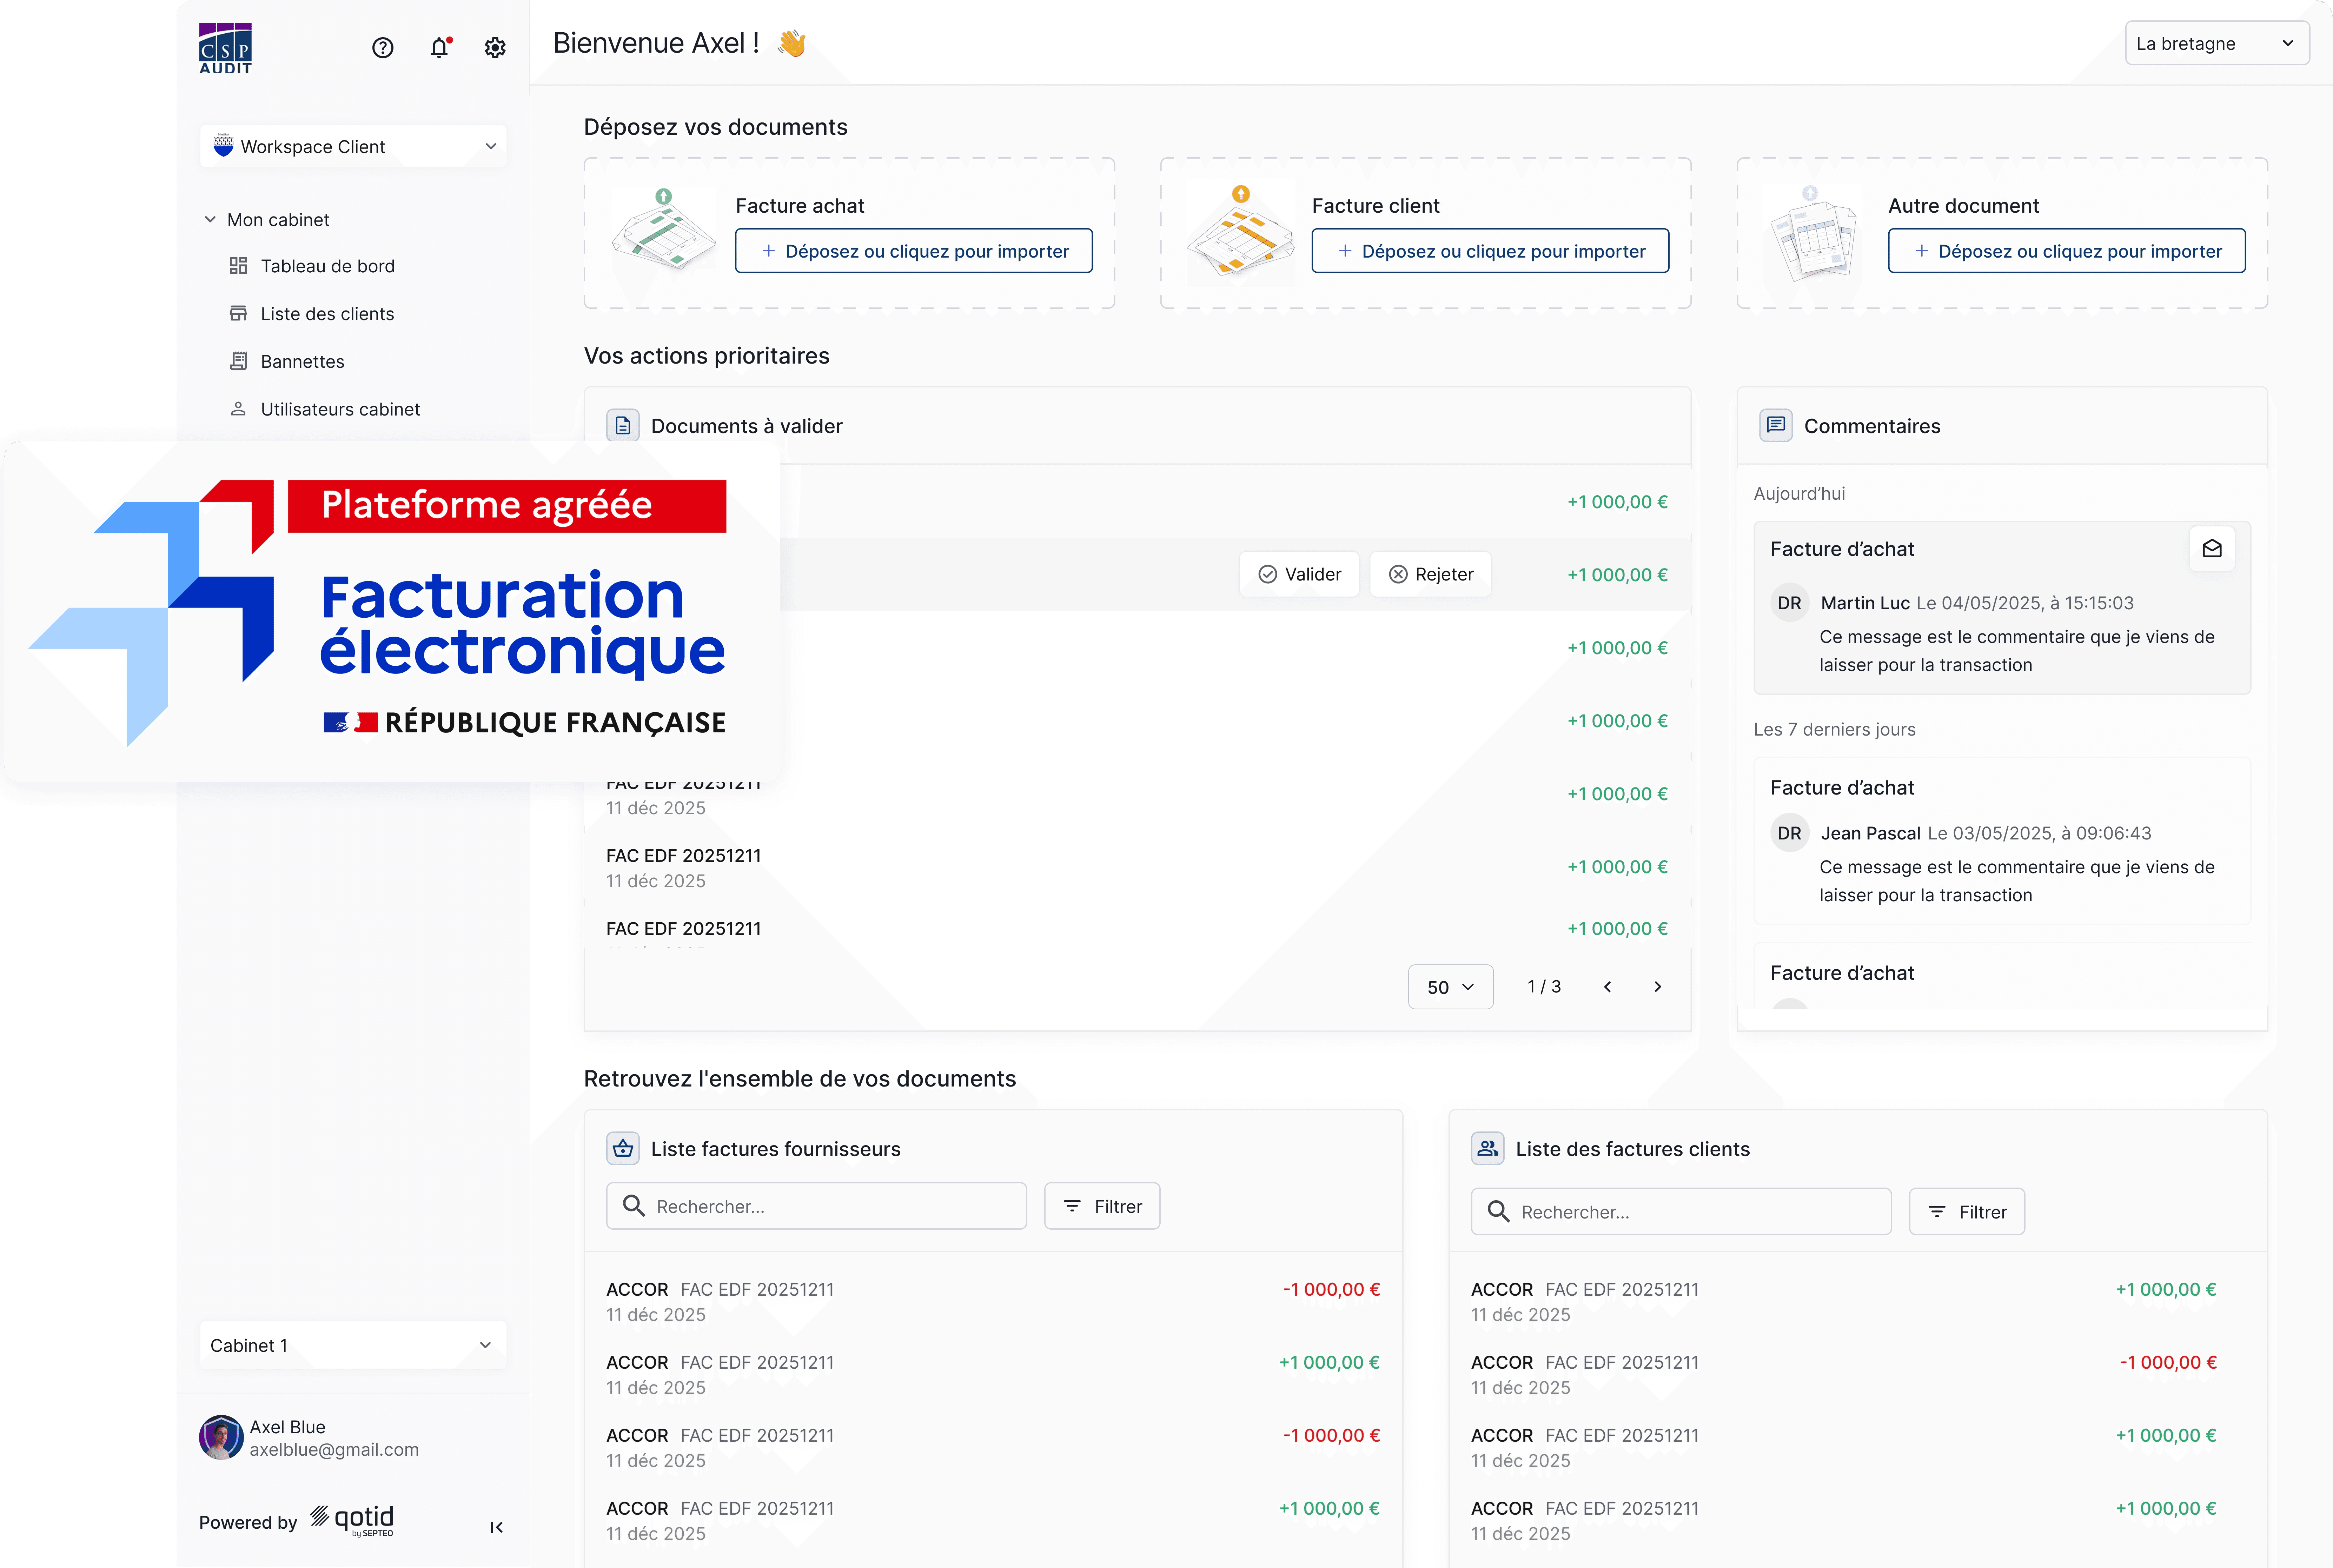Go to previous page of documents
This screenshot has height=1568, width=2333.
coord(1607,987)
